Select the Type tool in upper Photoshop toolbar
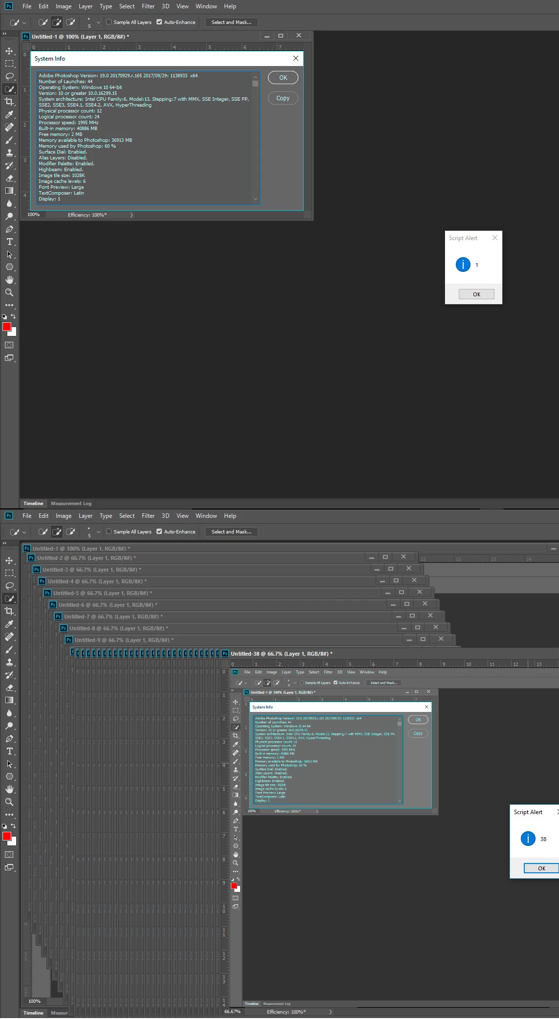 click(9, 242)
